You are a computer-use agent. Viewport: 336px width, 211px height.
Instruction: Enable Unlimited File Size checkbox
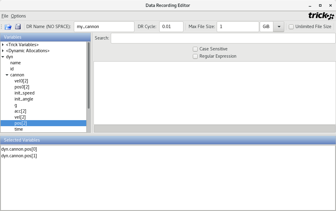[291, 27]
